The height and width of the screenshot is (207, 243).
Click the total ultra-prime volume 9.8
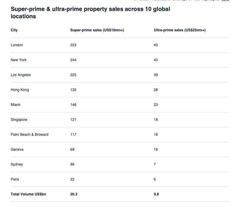[156, 194]
